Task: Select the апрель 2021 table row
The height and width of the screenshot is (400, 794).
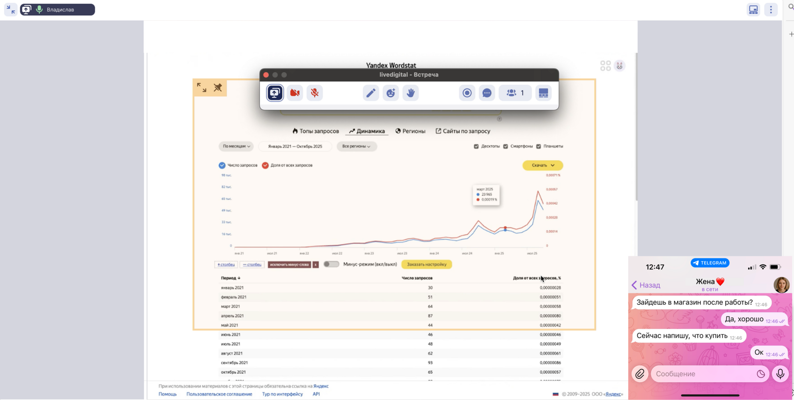Action: (x=391, y=316)
